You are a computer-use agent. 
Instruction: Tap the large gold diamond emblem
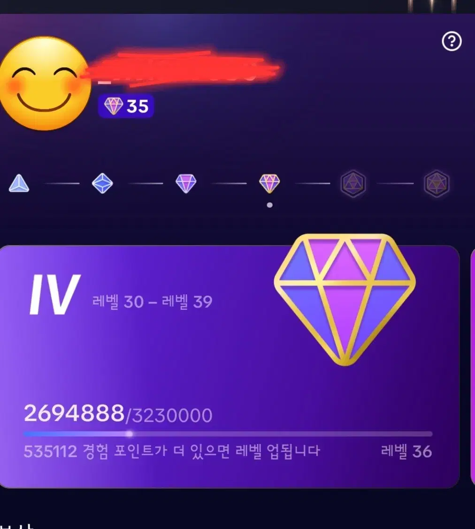point(345,300)
